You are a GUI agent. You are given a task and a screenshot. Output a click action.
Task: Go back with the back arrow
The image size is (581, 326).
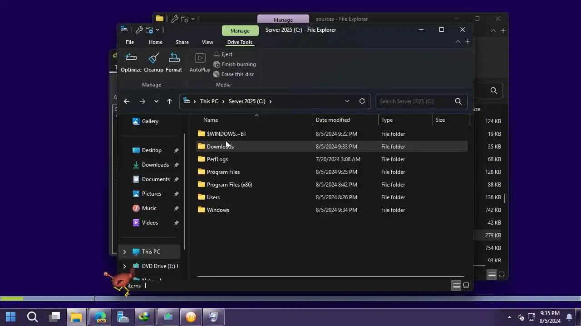tap(127, 101)
